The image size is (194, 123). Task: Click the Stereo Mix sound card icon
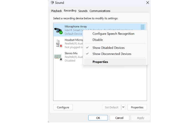click(x=58, y=57)
